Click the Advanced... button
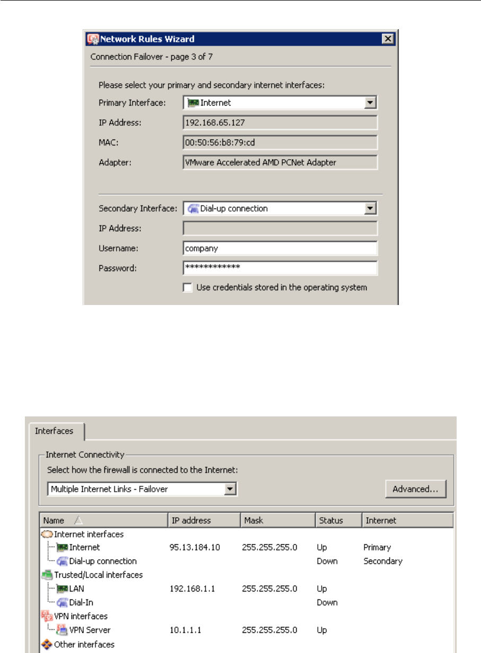 415,489
